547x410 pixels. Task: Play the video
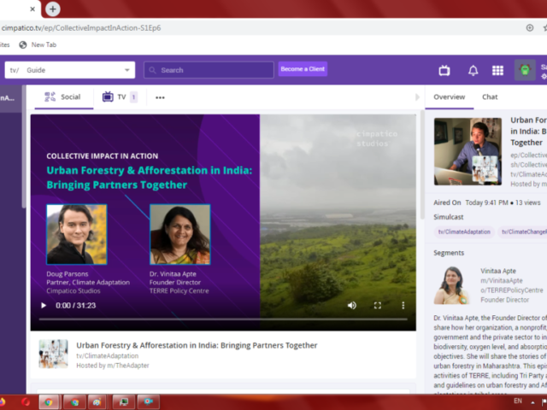[x=44, y=305]
